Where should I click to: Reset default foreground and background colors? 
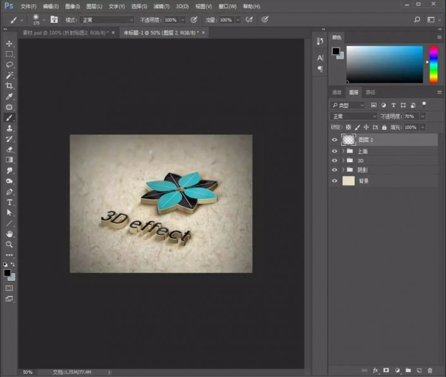pos(5,264)
